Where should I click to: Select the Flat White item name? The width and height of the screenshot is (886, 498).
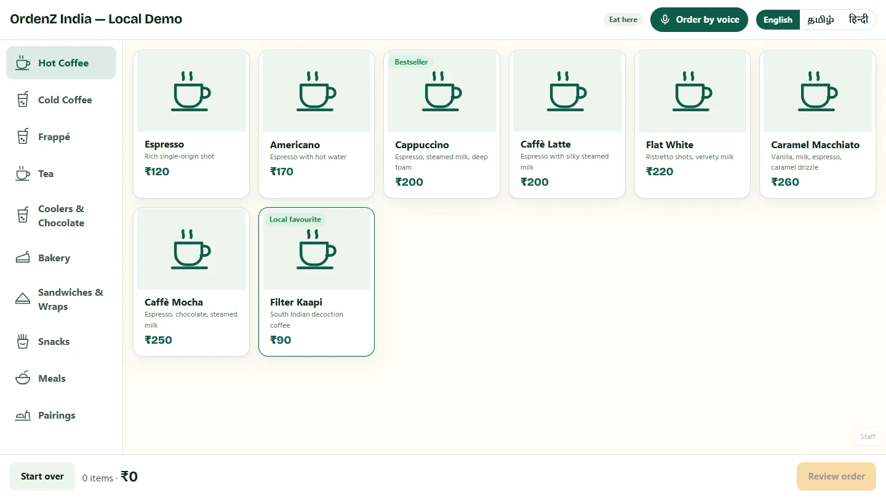669,144
